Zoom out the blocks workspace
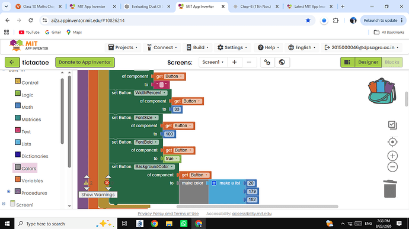Viewport: 409px width, 229px height. click(392, 167)
